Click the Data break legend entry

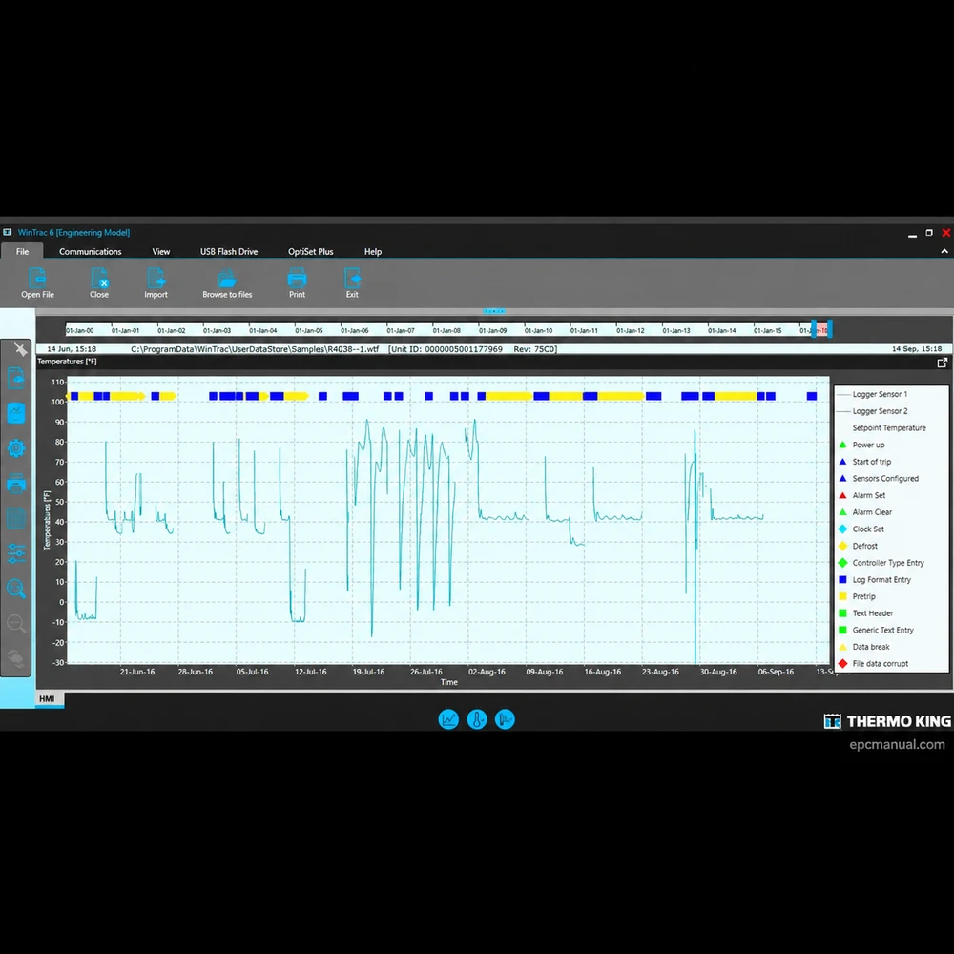(864, 648)
